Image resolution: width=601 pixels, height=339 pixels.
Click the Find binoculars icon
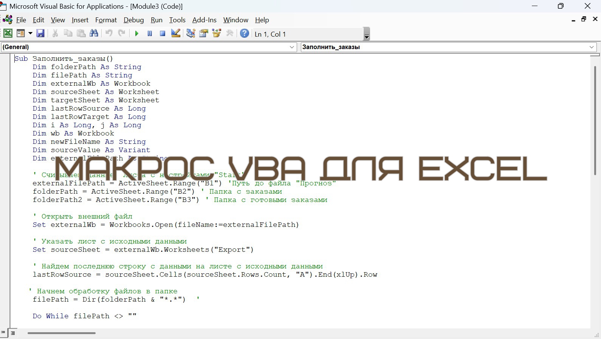tap(94, 34)
